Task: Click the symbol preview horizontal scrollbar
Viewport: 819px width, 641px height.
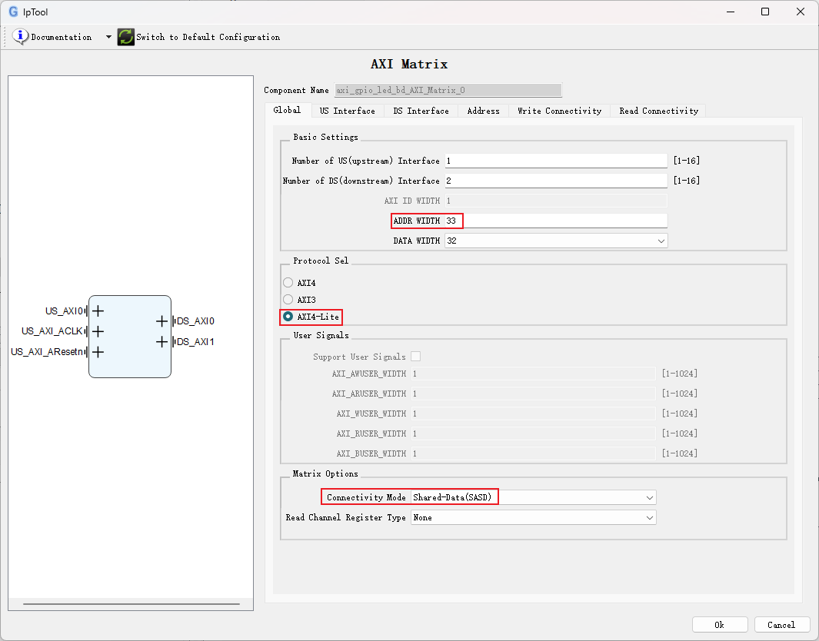Action: tap(131, 604)
